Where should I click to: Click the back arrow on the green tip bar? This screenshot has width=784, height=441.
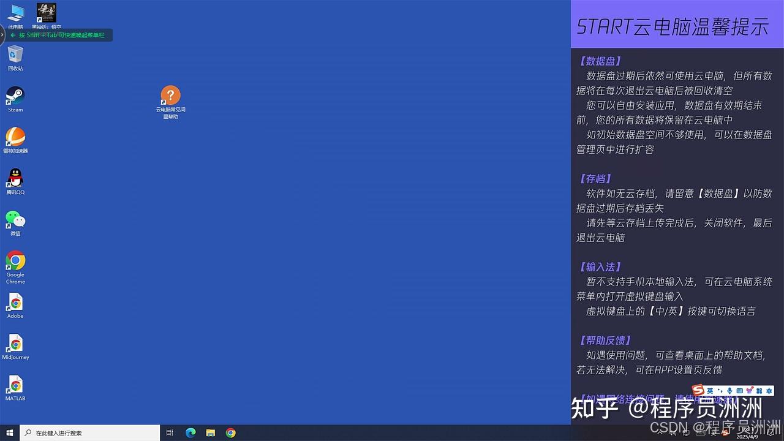[13, 35]
